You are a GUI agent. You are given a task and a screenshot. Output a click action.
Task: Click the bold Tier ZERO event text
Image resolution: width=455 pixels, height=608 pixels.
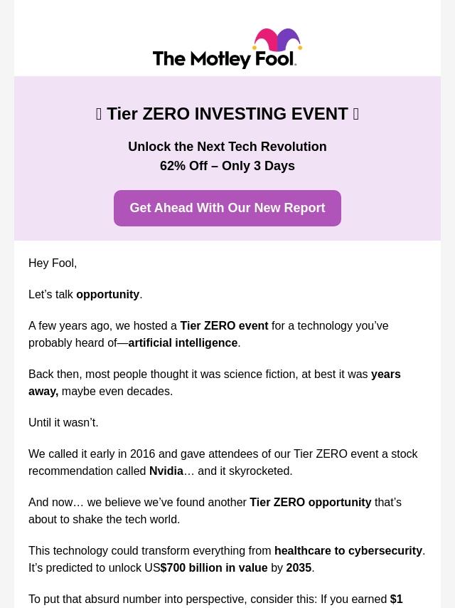click(x=224, y=326)
